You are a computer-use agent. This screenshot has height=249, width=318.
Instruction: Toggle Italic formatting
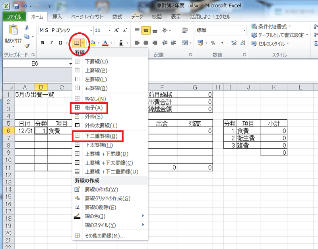pos(52,43)
